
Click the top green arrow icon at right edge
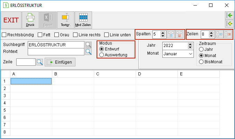(x=229, y=15)
